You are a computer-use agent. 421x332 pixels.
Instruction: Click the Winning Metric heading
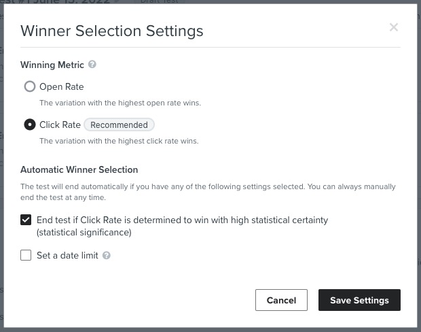[x=52, y=65]
